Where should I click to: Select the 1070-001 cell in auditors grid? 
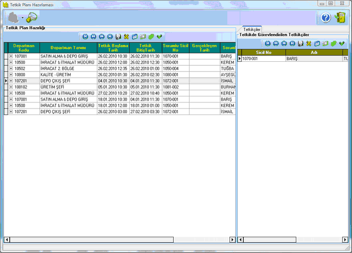coord(263,58)
